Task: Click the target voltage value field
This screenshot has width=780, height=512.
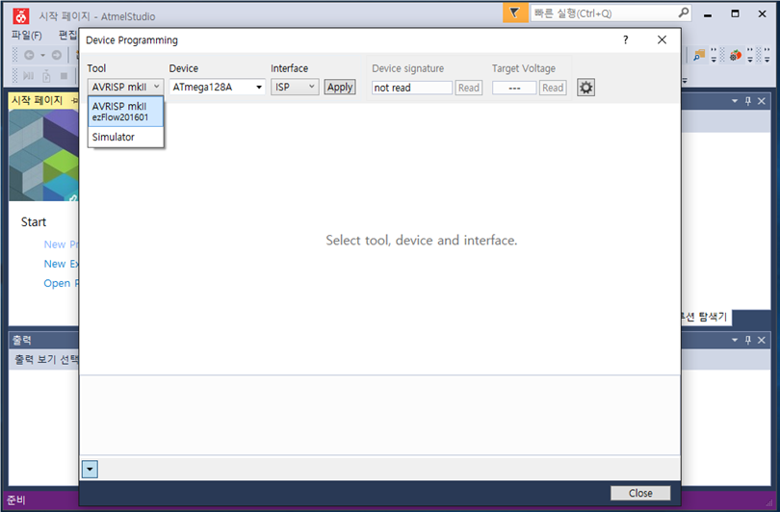Action: point(514,88)
